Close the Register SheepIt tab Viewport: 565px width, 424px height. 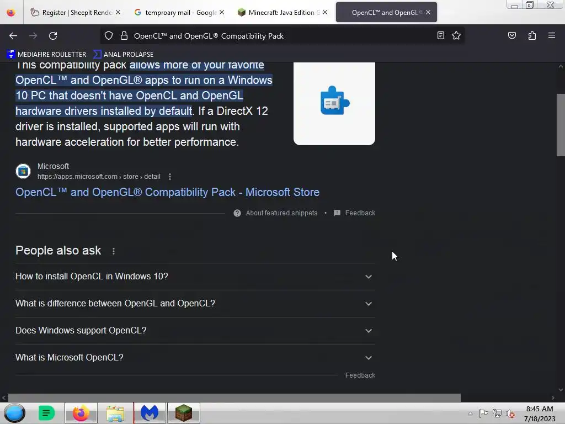118,12
